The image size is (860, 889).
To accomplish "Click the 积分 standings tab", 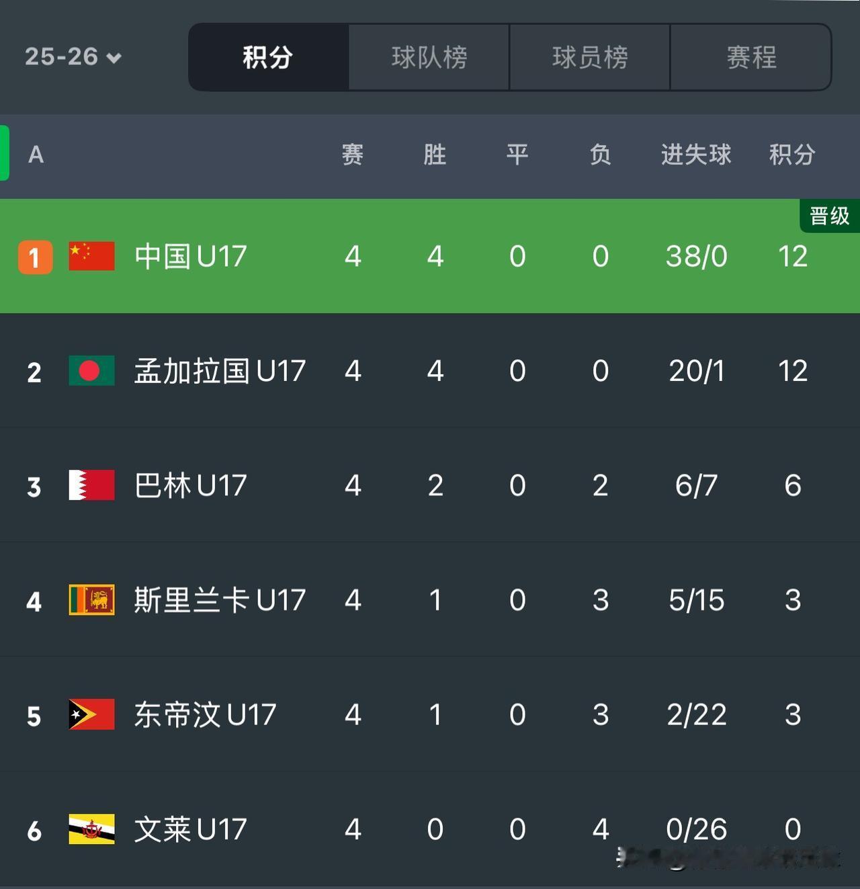I will (x=267, y=58).
